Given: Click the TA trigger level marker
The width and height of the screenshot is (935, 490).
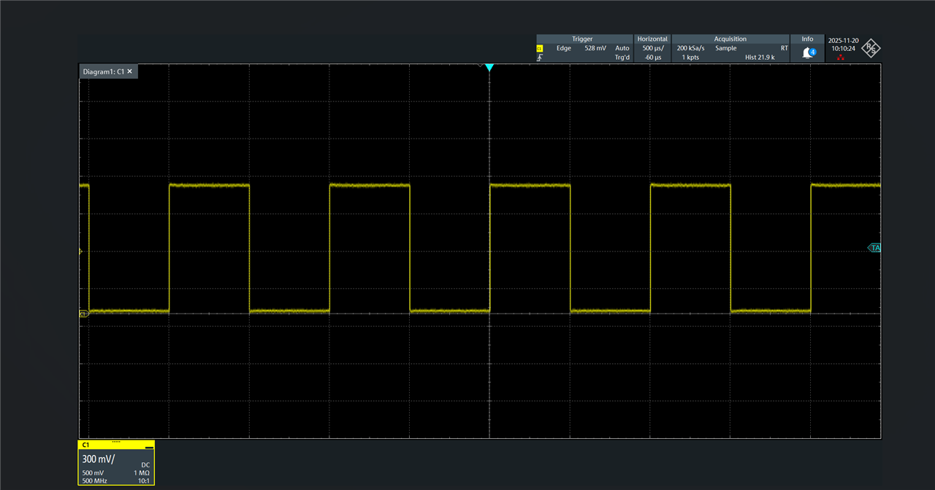Looking at the screenshot, I should 874,248.
